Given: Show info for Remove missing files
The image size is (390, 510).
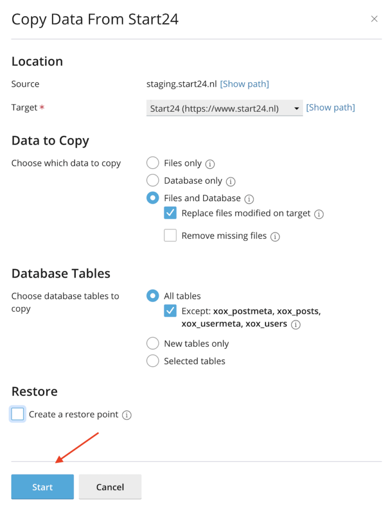Looking at the screenshot, I should click(275, 237).
